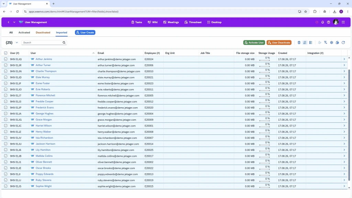
Task: Click the edit user pencil icon
Action: (x=319, y=42)
